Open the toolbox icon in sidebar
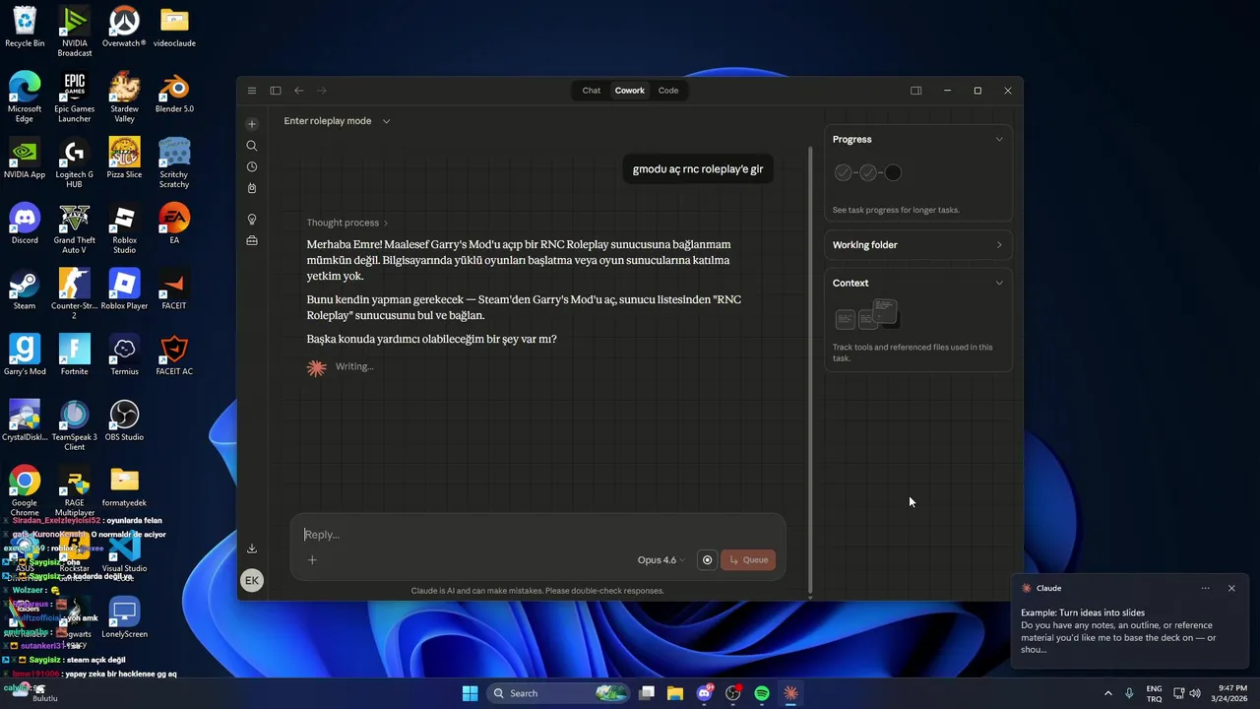This screenshot has height=709, width=1260. tap(252, 240)
